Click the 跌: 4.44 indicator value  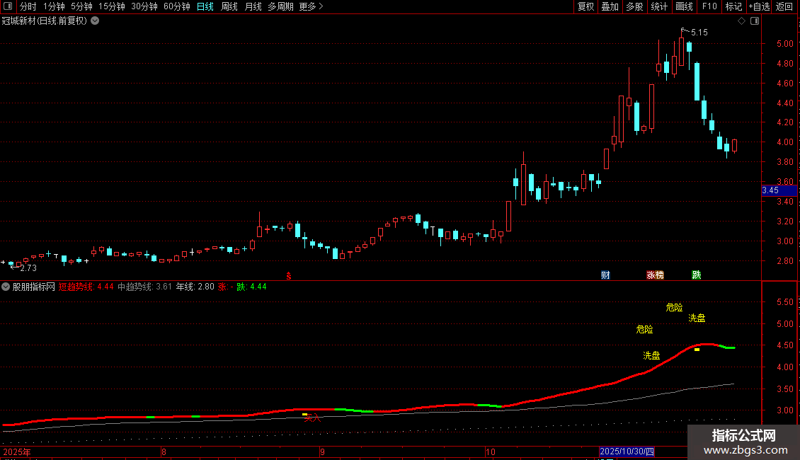[251, 287]
